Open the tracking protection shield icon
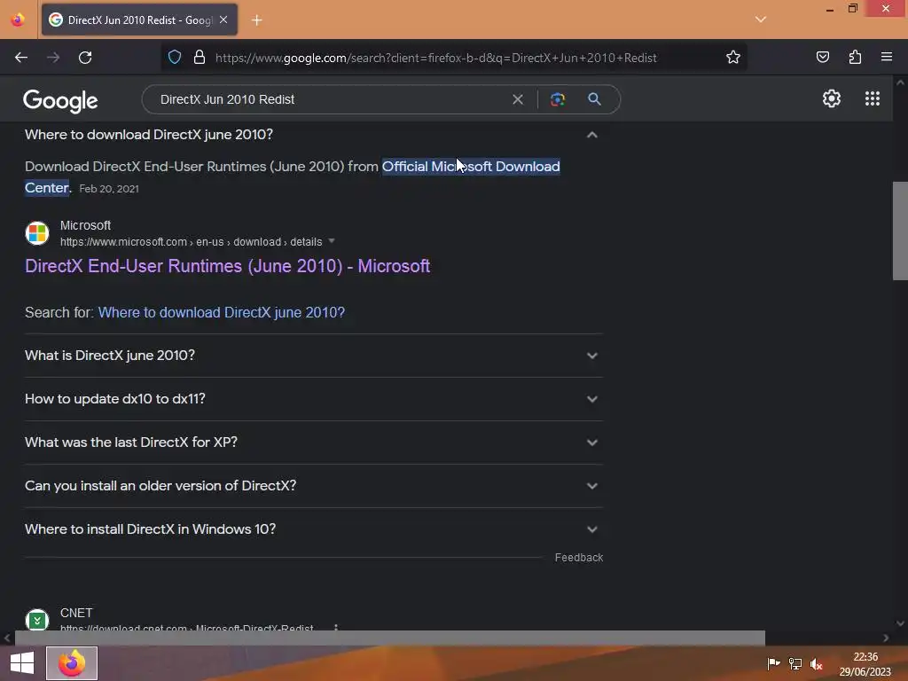Viewport: 908px width, 681px height. tap(175, 57)
